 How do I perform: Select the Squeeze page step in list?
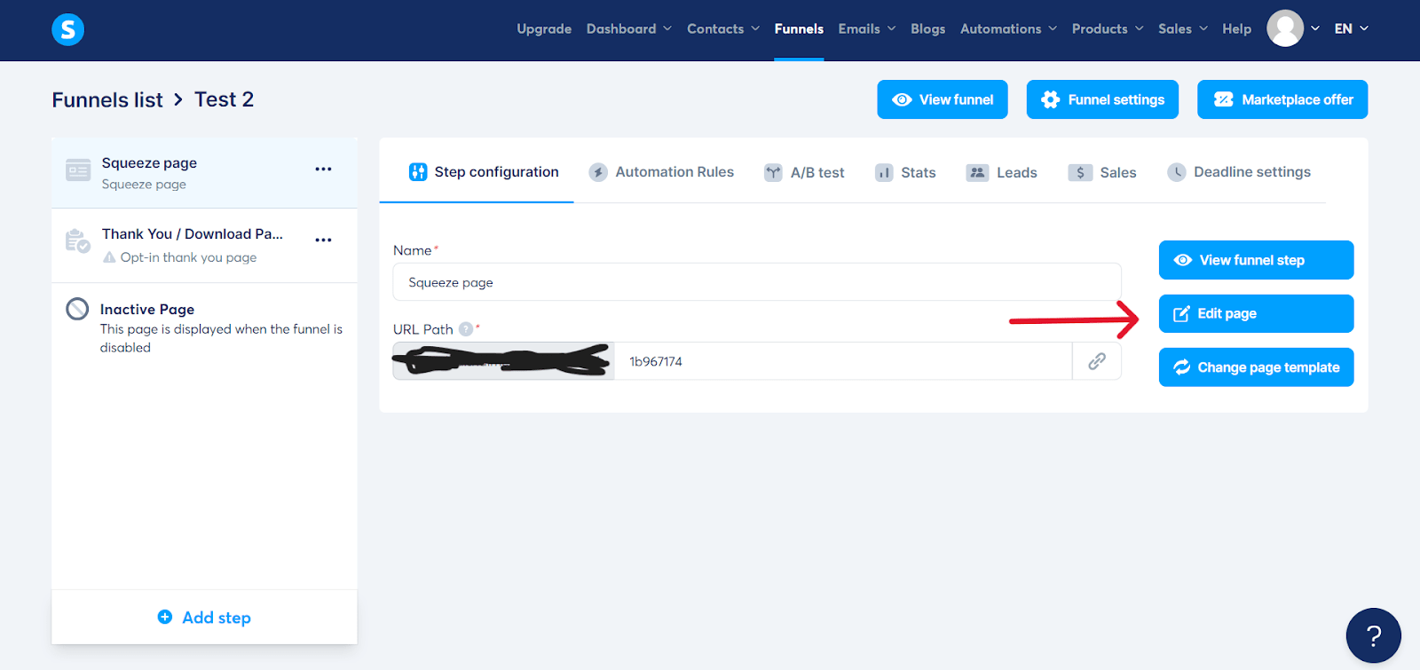click(x=204, y=173)
